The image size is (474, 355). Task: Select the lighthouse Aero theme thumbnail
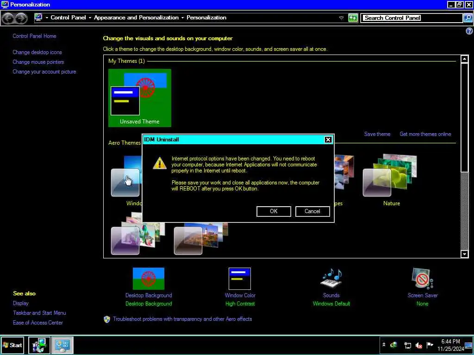pos(201,239)
